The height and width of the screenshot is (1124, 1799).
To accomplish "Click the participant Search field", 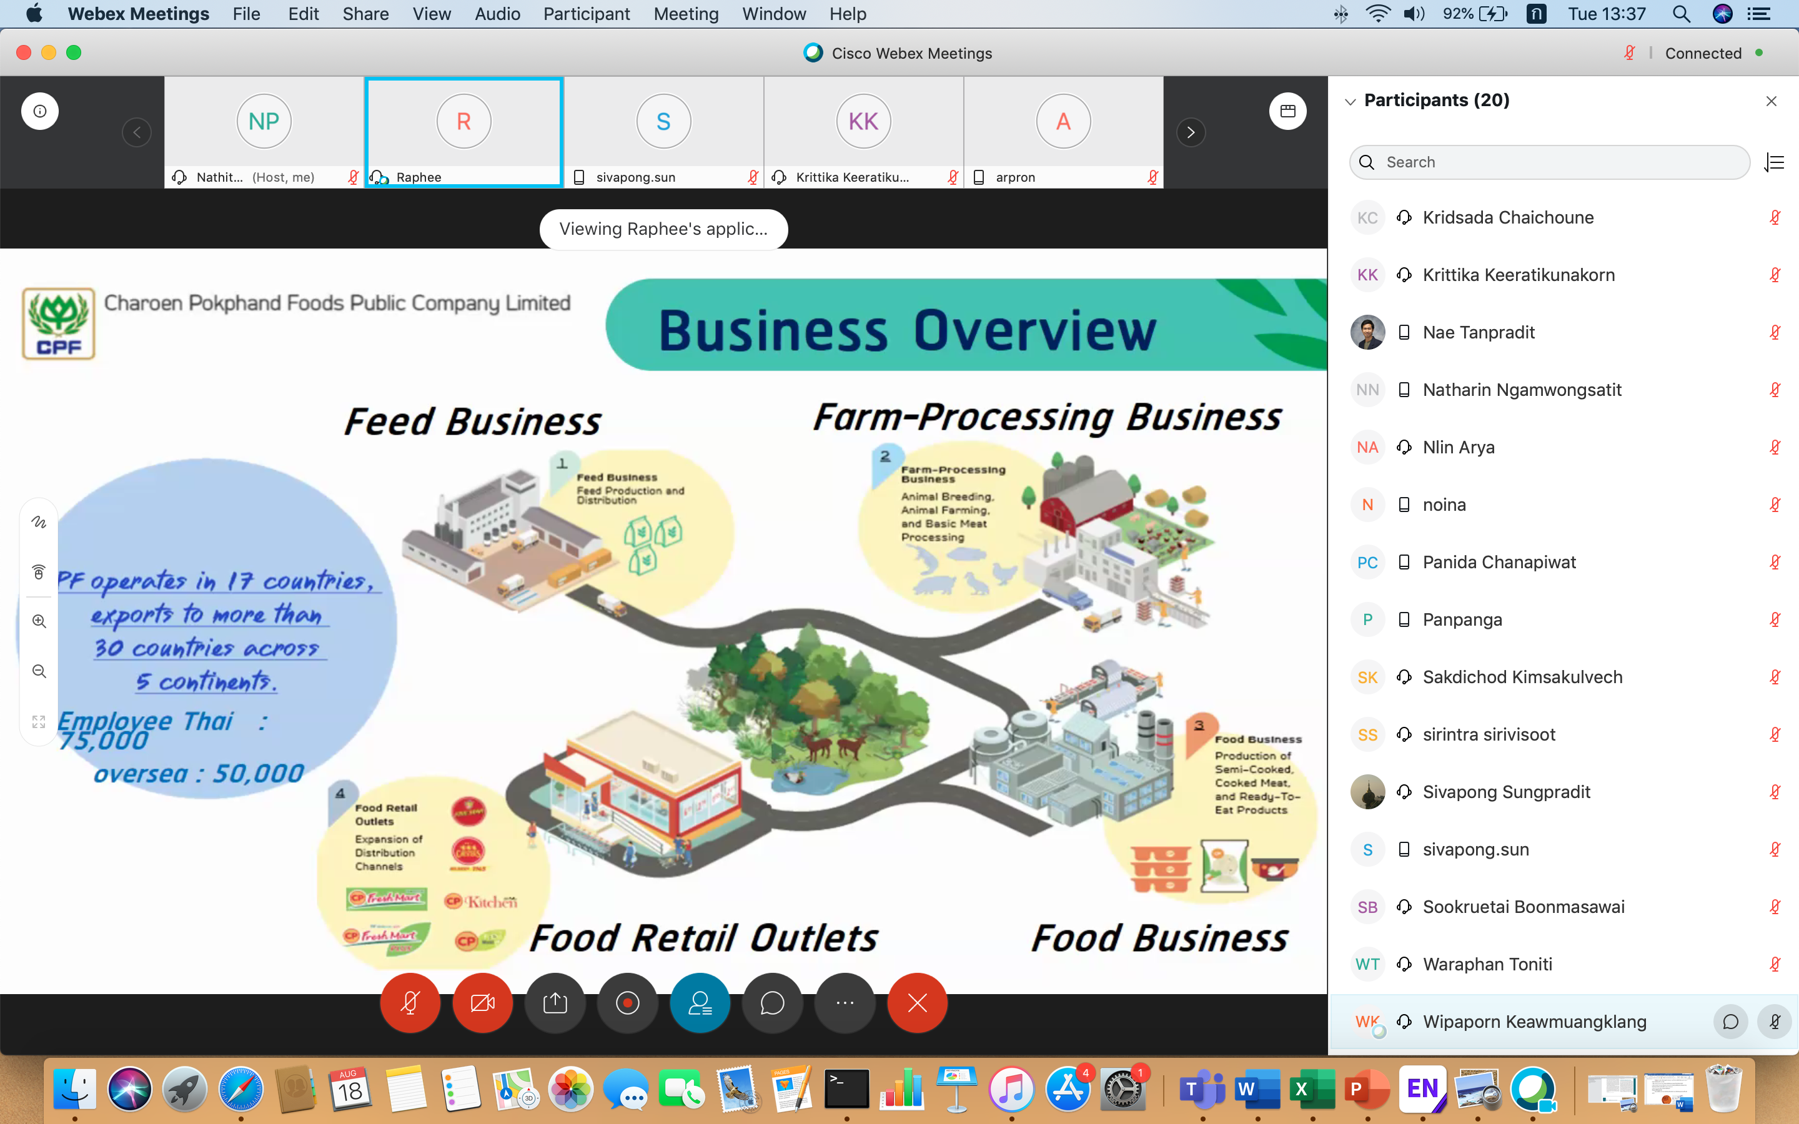I will click(x=1550, y=162).
